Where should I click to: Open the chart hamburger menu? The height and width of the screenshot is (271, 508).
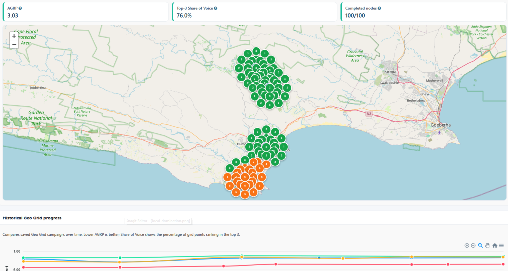coord(501,245)
